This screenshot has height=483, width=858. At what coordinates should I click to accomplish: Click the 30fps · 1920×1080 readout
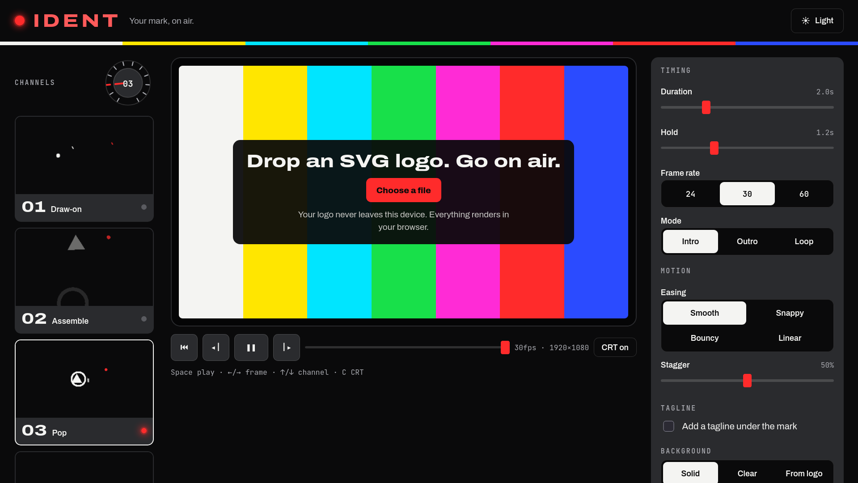click(551, 347)
